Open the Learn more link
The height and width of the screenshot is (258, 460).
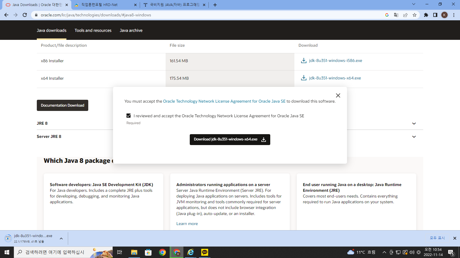(x=187, y=224)
